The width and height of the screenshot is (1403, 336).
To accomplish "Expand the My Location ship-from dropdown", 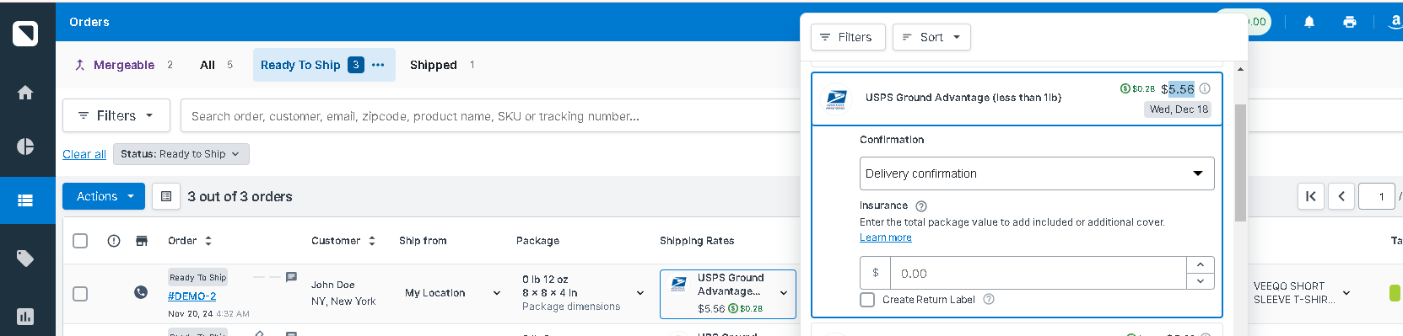I will [x=453, y=293].
